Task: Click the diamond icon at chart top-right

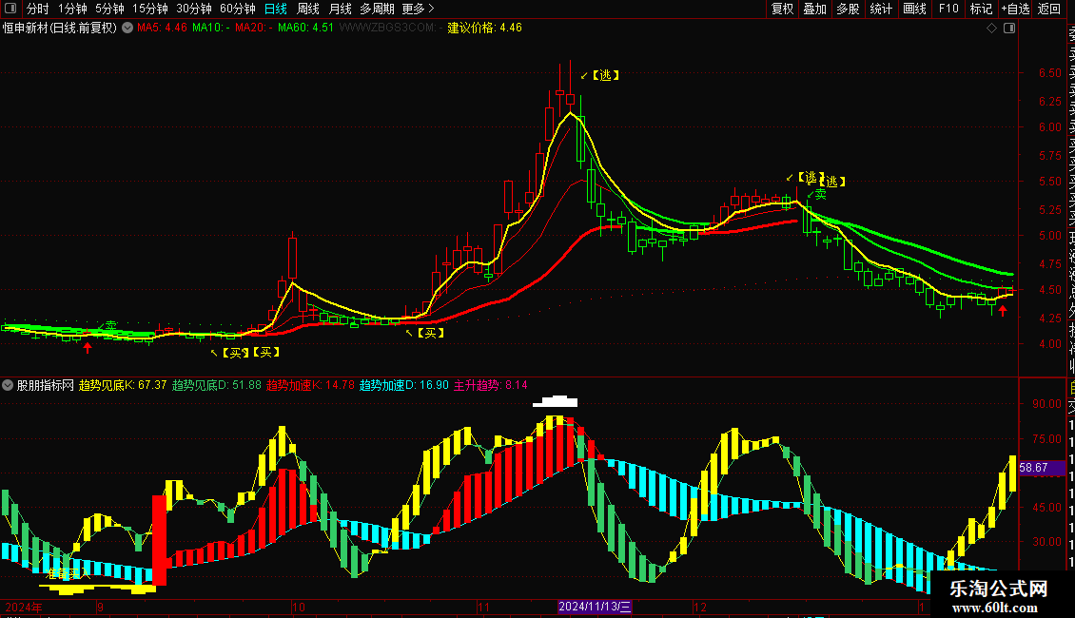Action: pos(991,29)
